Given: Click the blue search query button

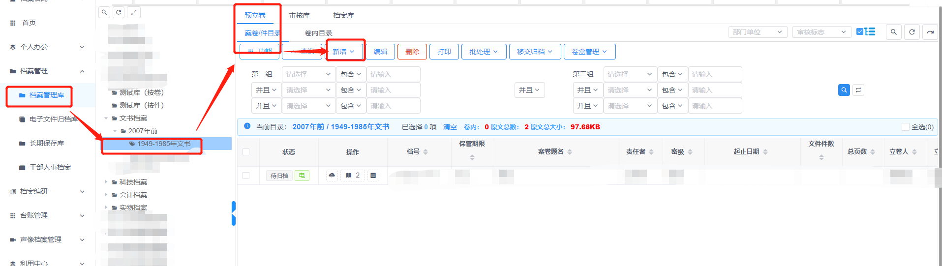Looking at the screenshot, I should click(844, 90).
